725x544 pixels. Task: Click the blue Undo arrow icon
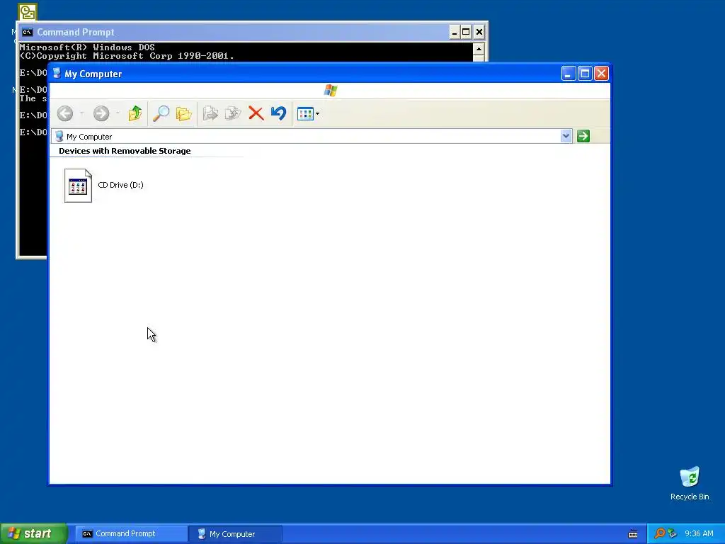click(x=279, y=113)
